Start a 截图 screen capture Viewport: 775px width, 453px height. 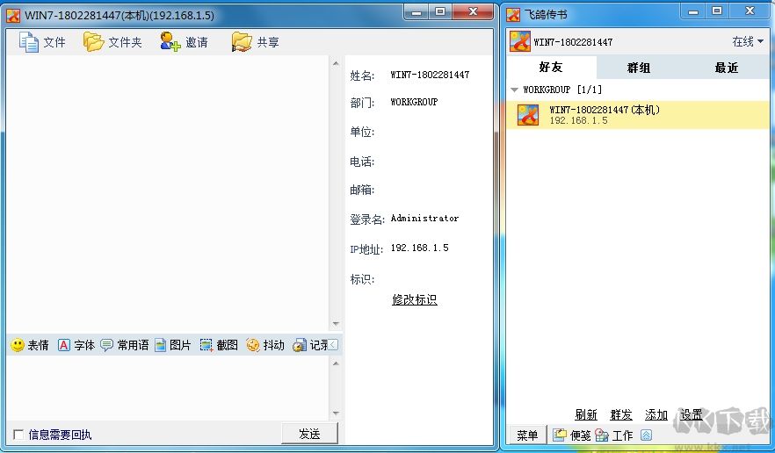click(219, 345)
